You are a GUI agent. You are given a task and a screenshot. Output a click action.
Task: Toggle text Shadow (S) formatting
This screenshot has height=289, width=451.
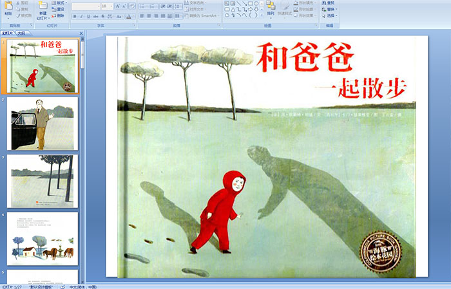pos(102,16)
